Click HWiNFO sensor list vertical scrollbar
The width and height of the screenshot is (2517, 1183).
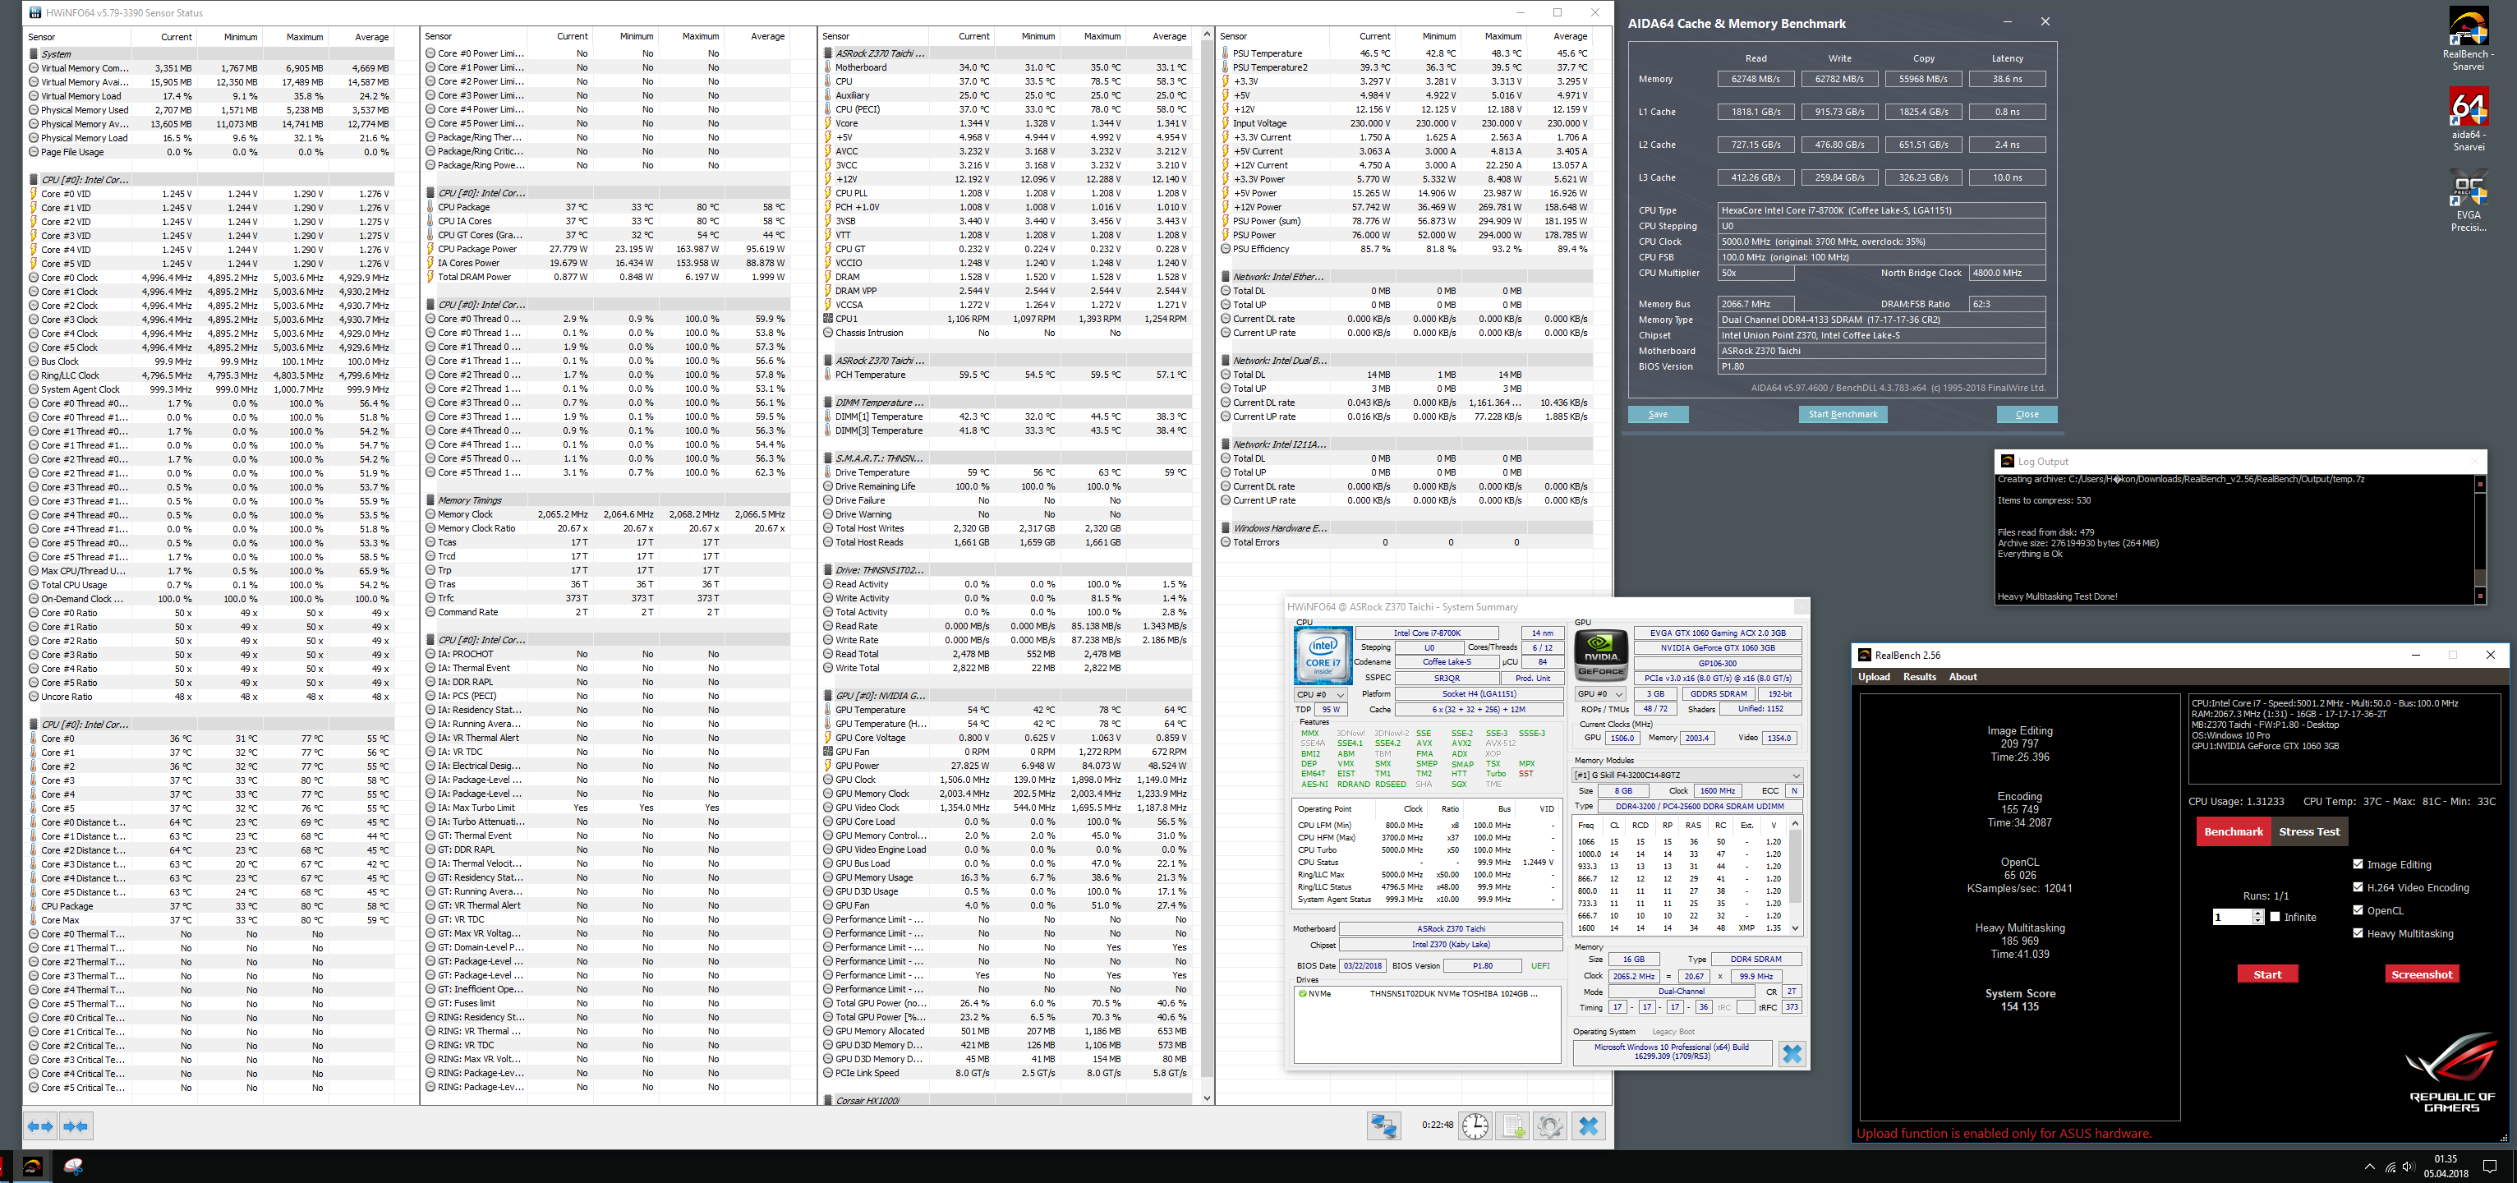1206,567
